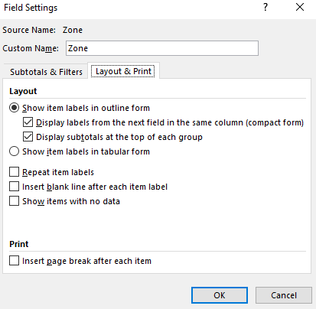
Task: Uncheck the compact form labels checkbox
Action: click(x=28, y=122)
